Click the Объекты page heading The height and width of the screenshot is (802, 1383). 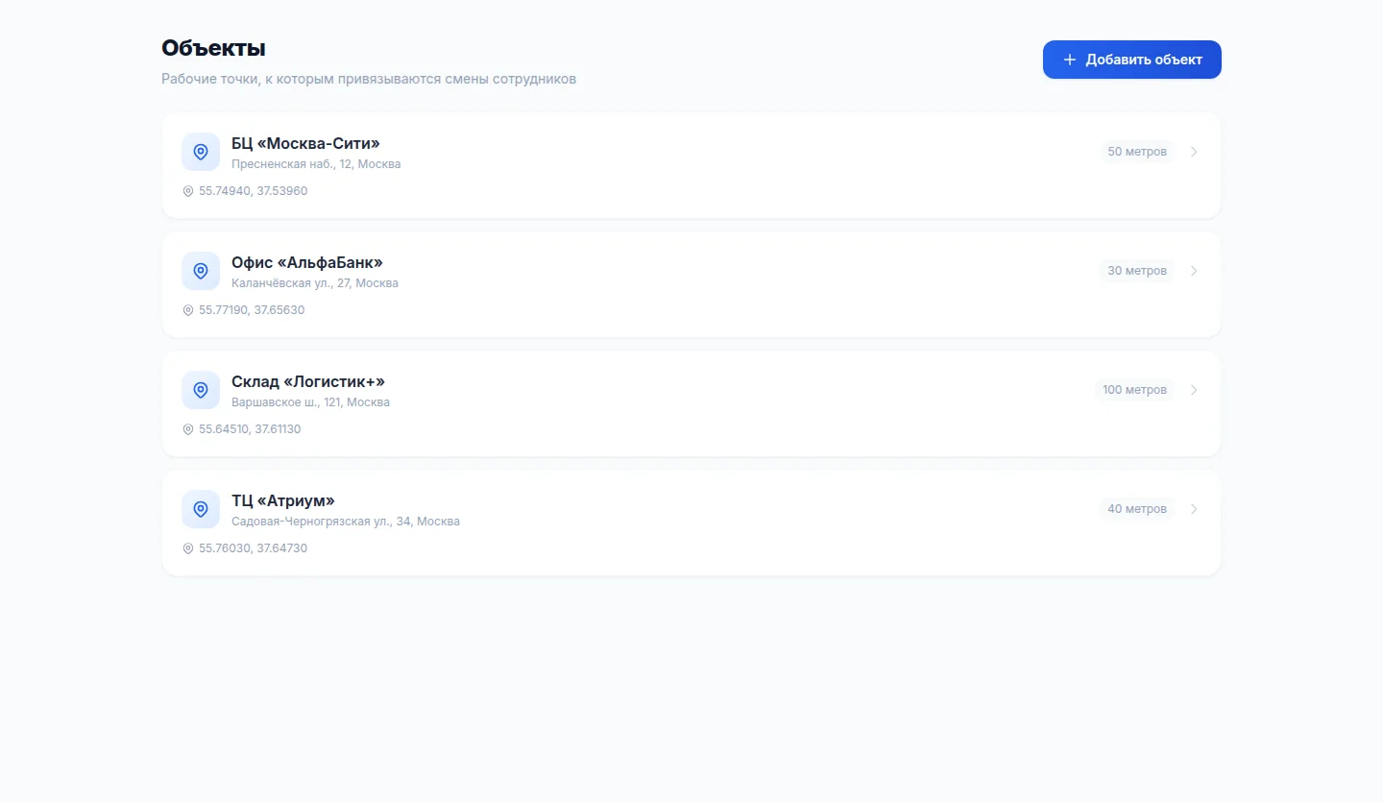[213, 48]
